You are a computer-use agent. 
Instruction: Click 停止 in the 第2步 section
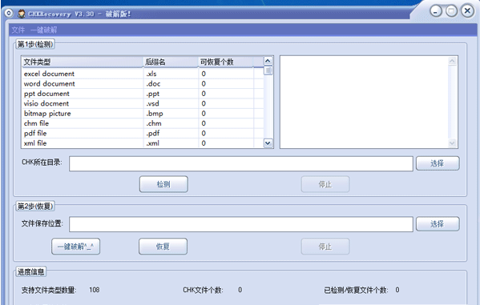pyautogui.click(x=325, y=247)
